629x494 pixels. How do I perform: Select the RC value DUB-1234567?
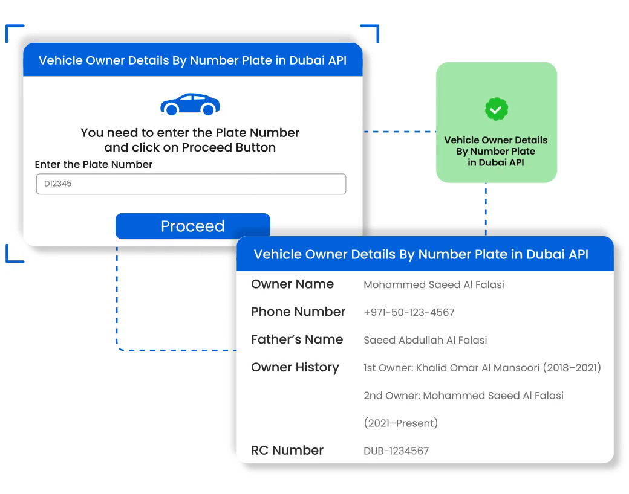396,451
